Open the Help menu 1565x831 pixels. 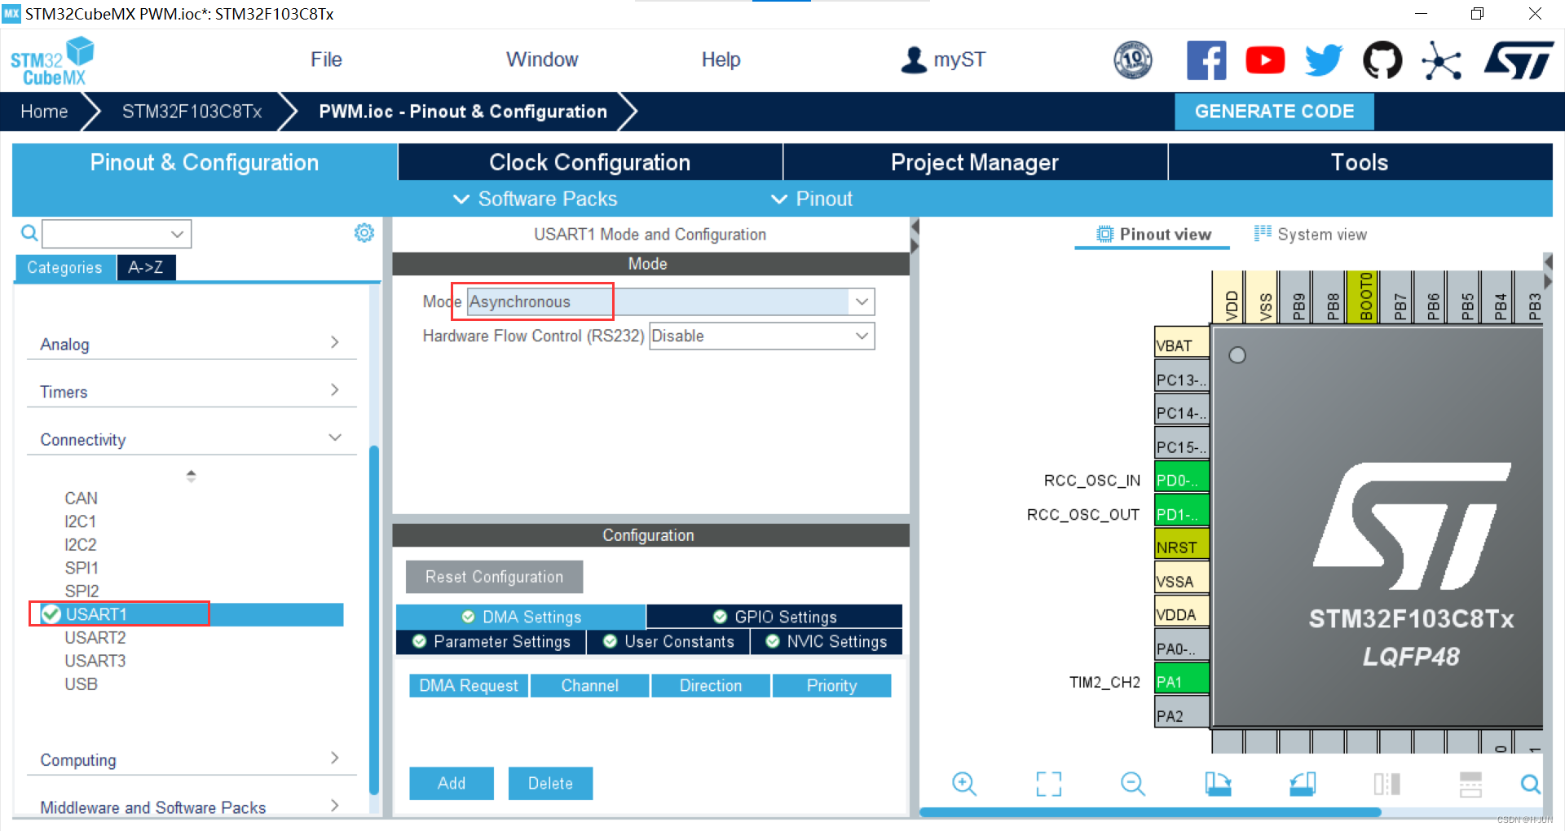(721, 59)
